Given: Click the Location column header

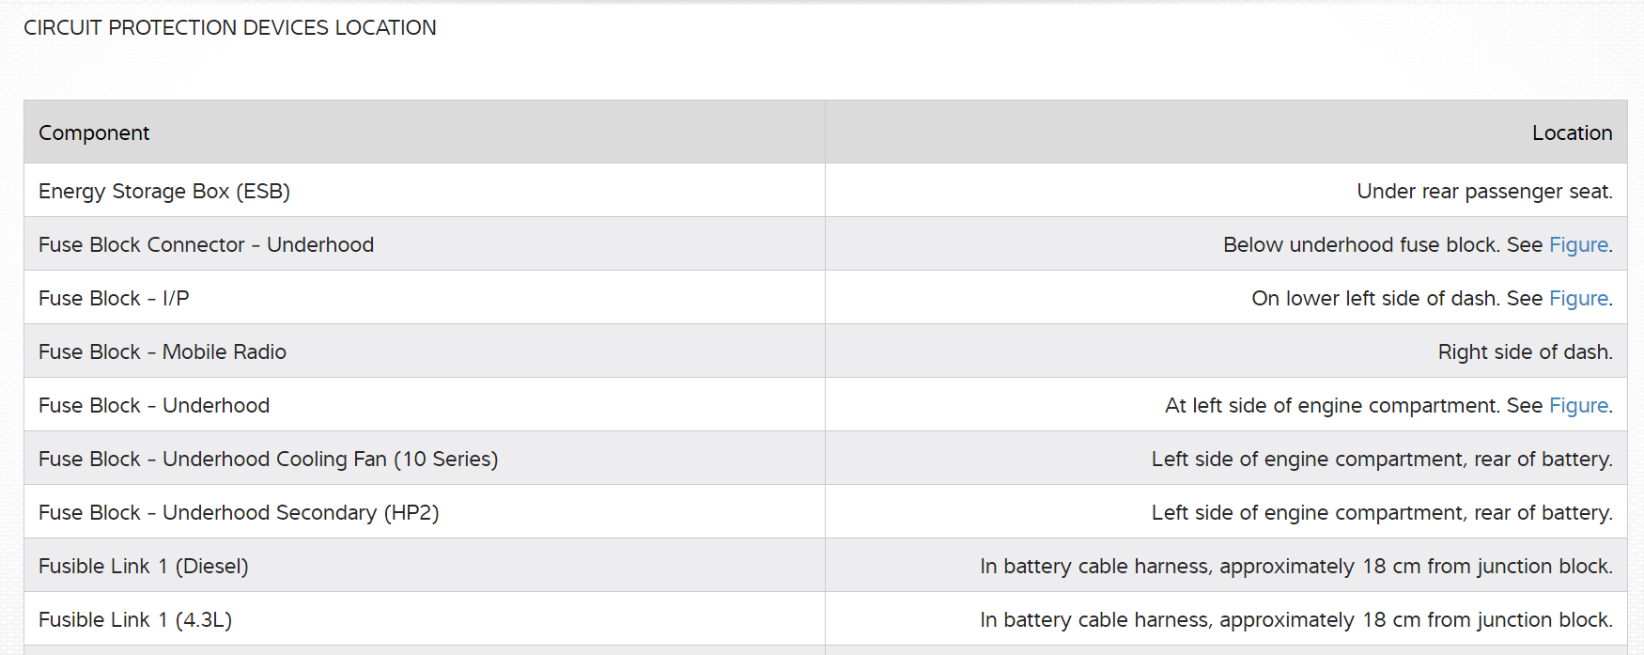Looking at the screenshot, I should tap(1572, 133).
